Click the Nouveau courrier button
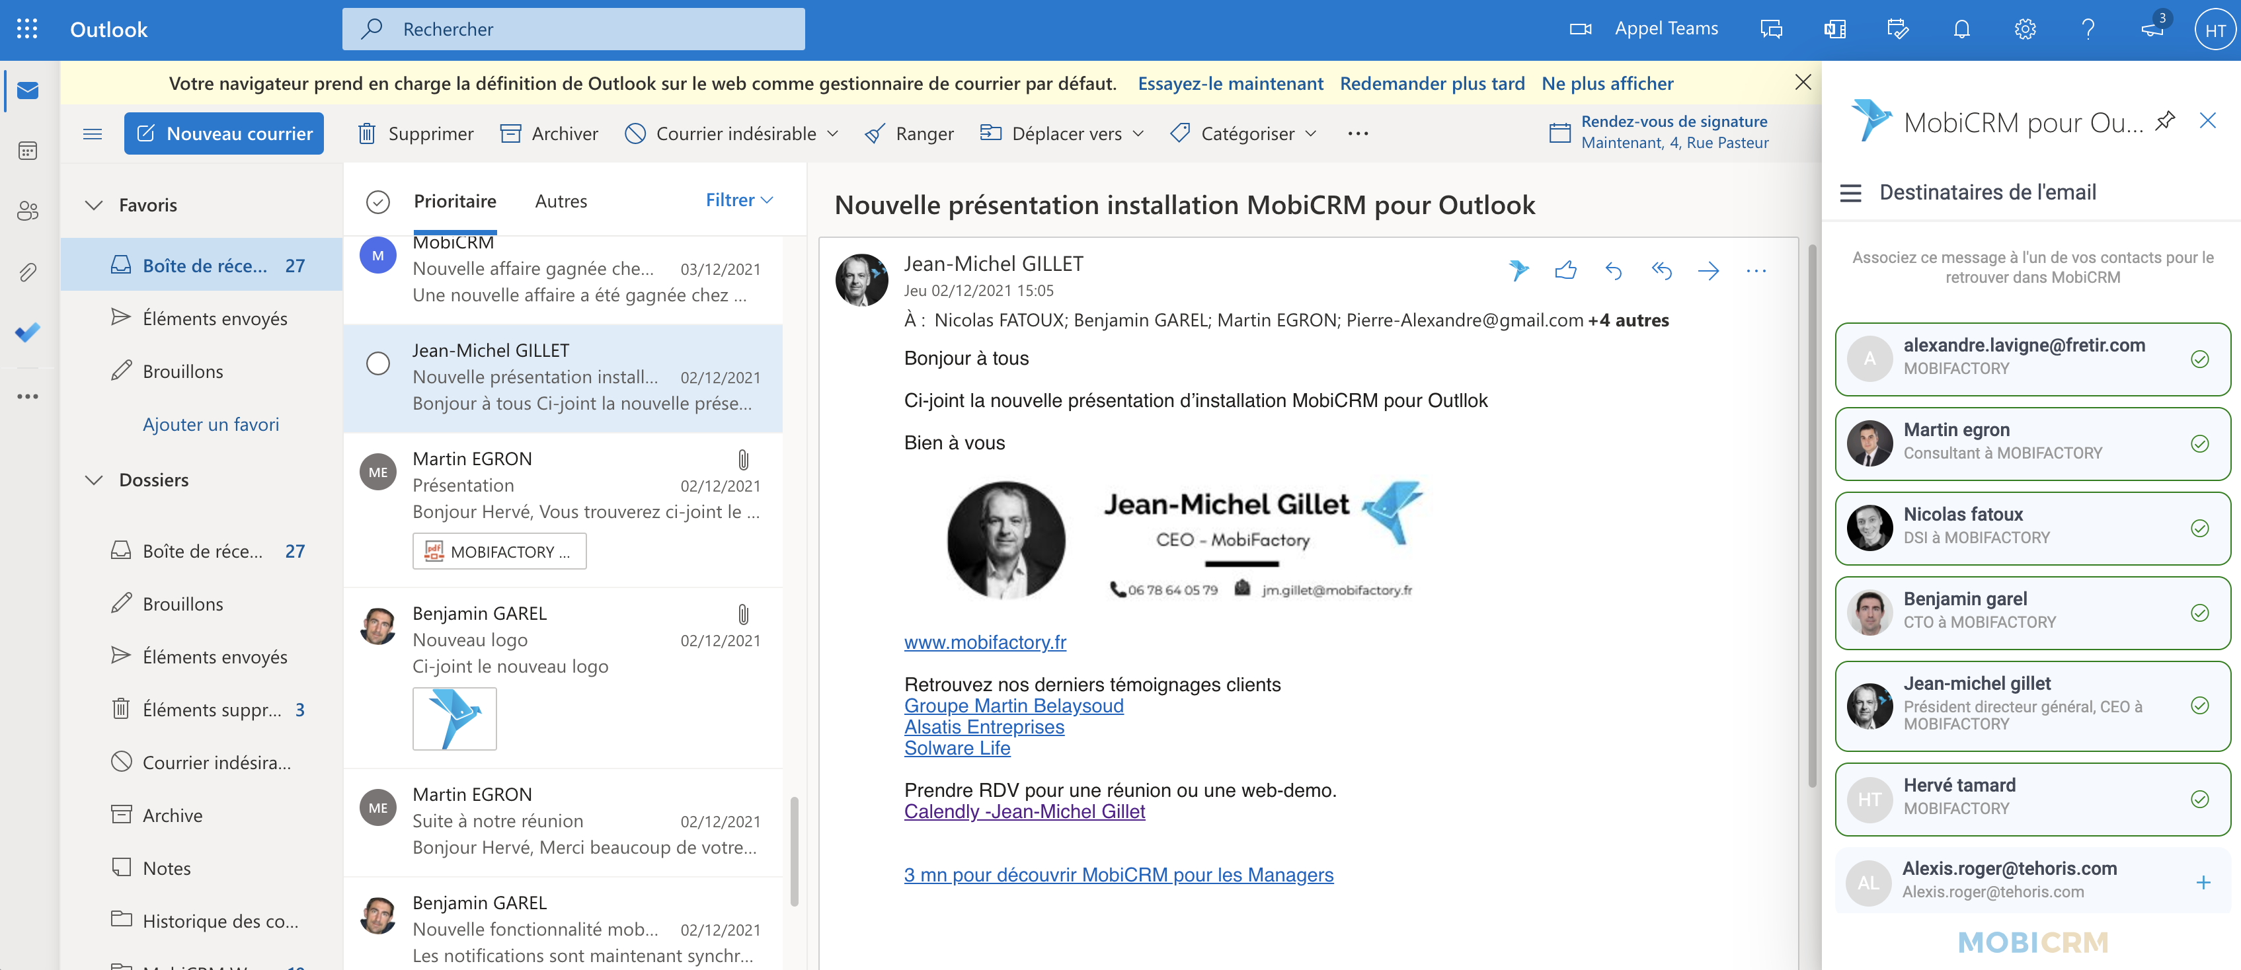The image size is (2241, 970). point(223,134)
